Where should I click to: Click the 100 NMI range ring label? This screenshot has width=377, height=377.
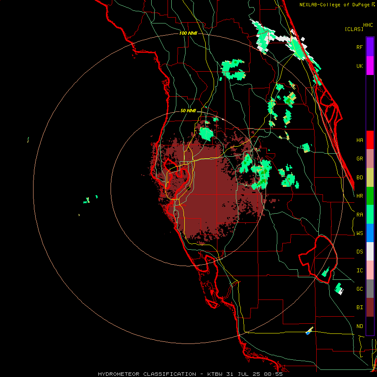pos(188,33)
